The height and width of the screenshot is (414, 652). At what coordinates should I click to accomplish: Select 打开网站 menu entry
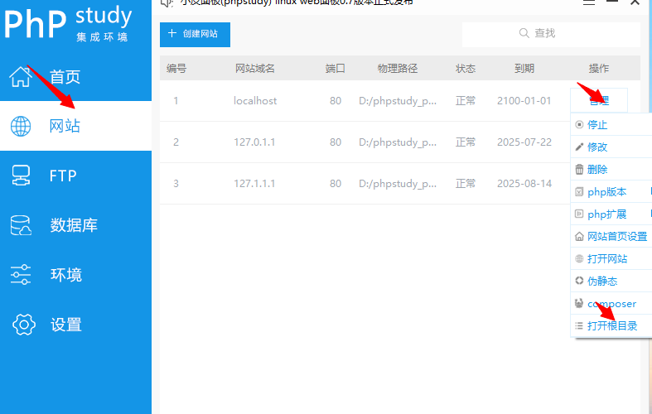611,258
